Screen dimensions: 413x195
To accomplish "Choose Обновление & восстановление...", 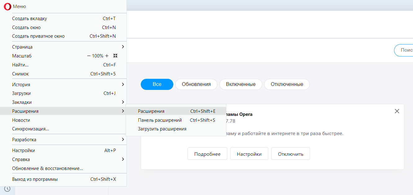I will [x=63, y=168].
